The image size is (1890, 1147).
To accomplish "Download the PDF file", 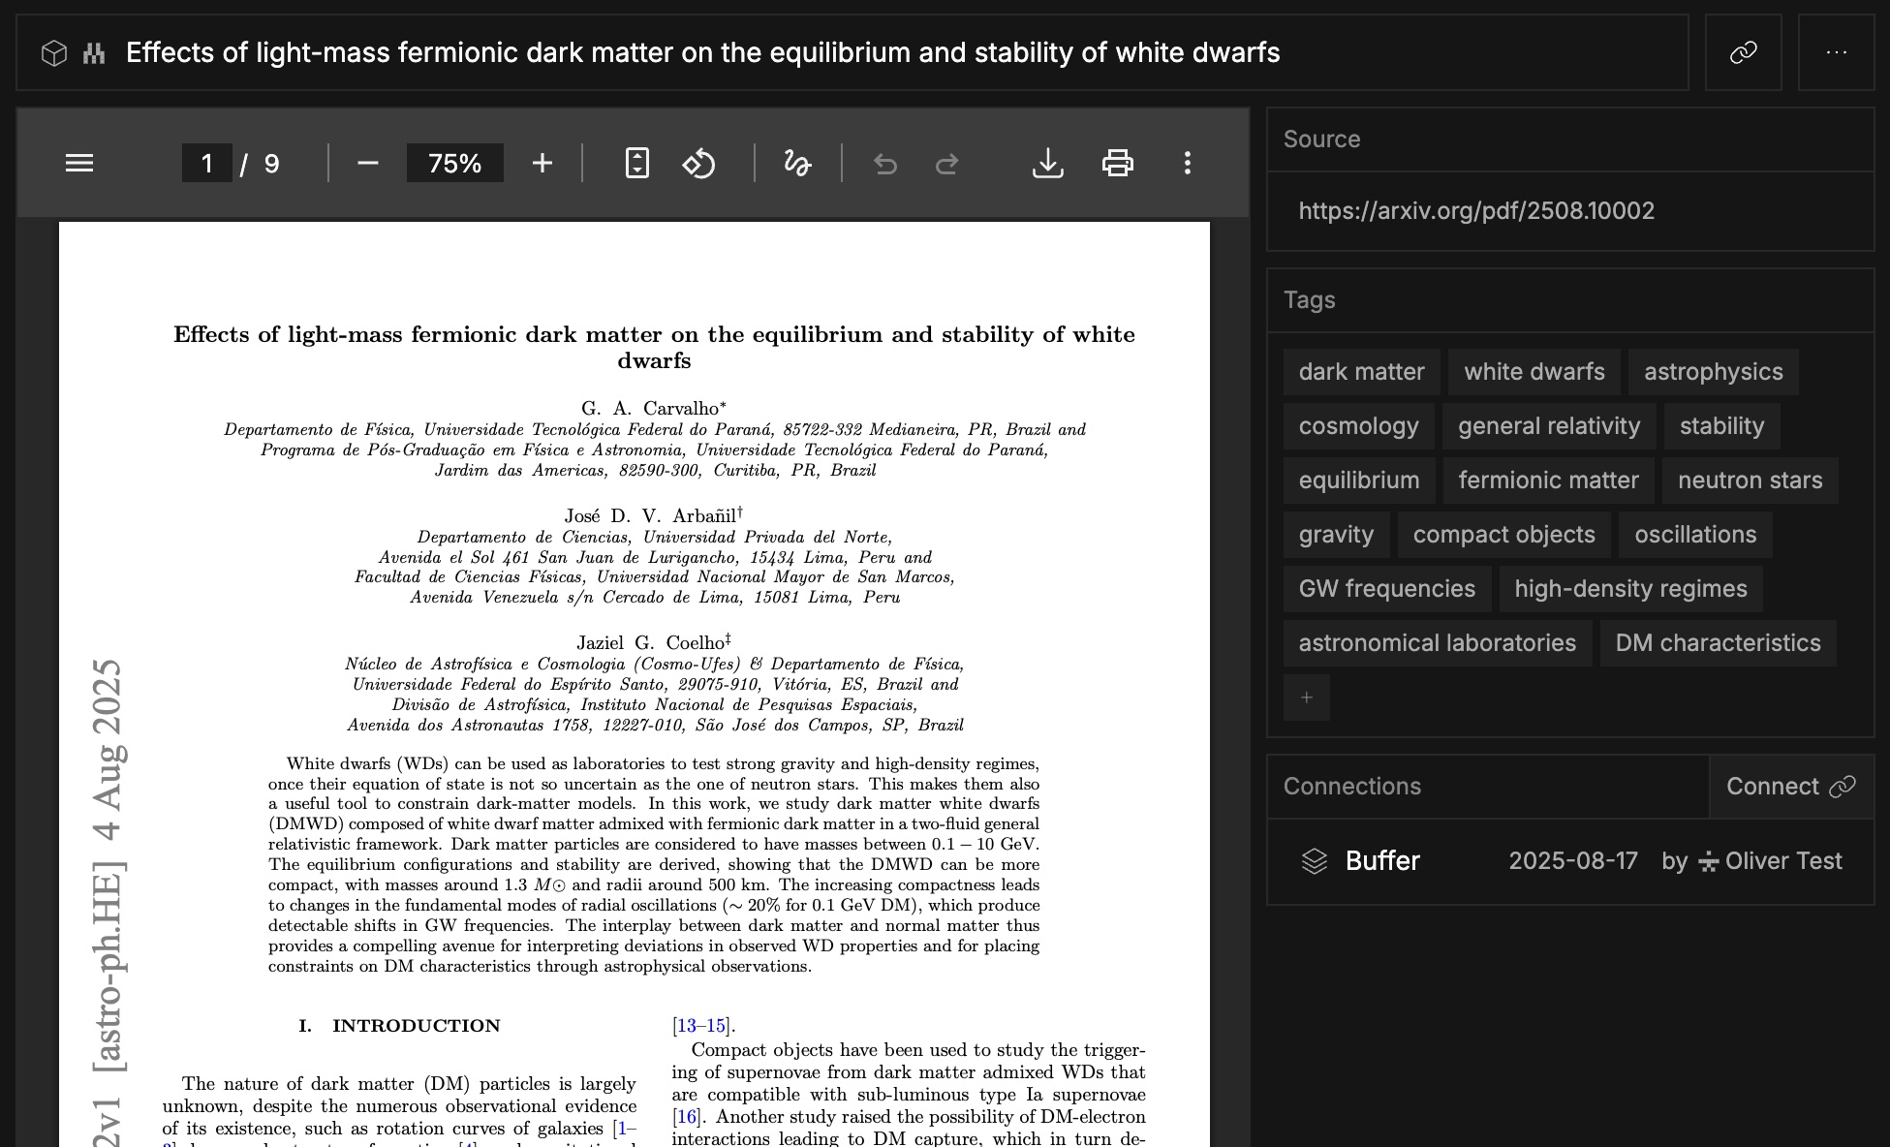I will (1047, 163).
